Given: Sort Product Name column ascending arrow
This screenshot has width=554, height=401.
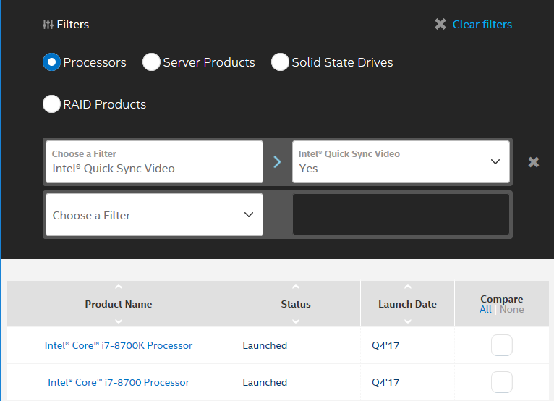Looking at the screenshot, I should (x=119, y=288).
